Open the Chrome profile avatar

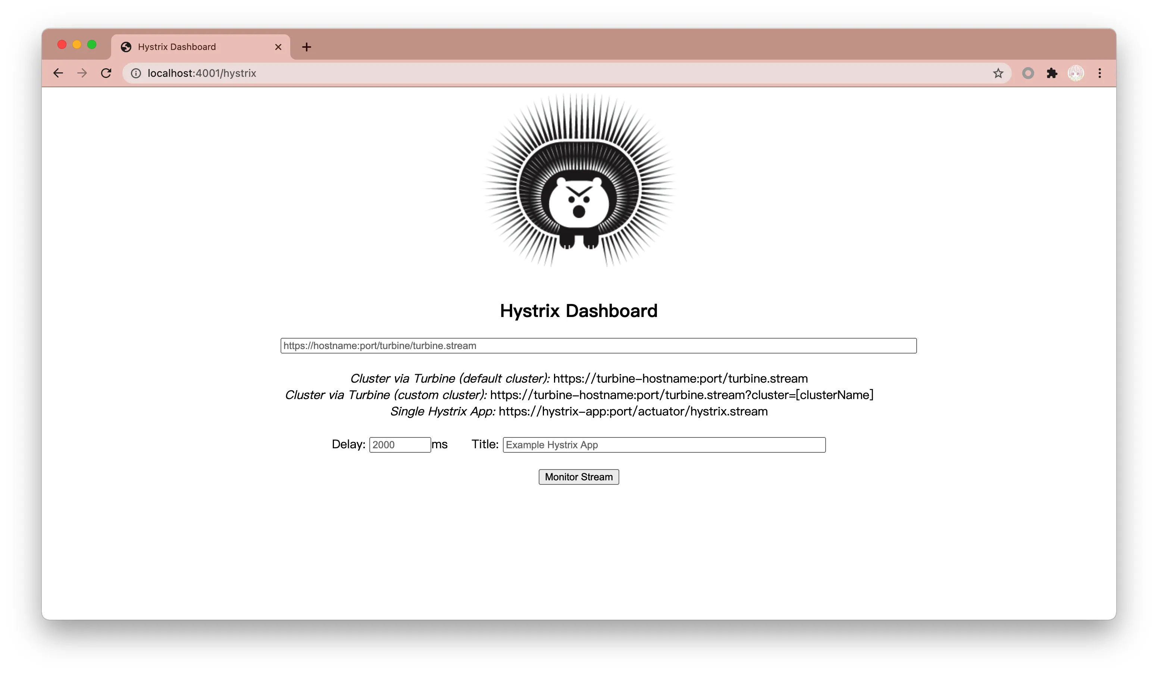tap(1076, 73)
